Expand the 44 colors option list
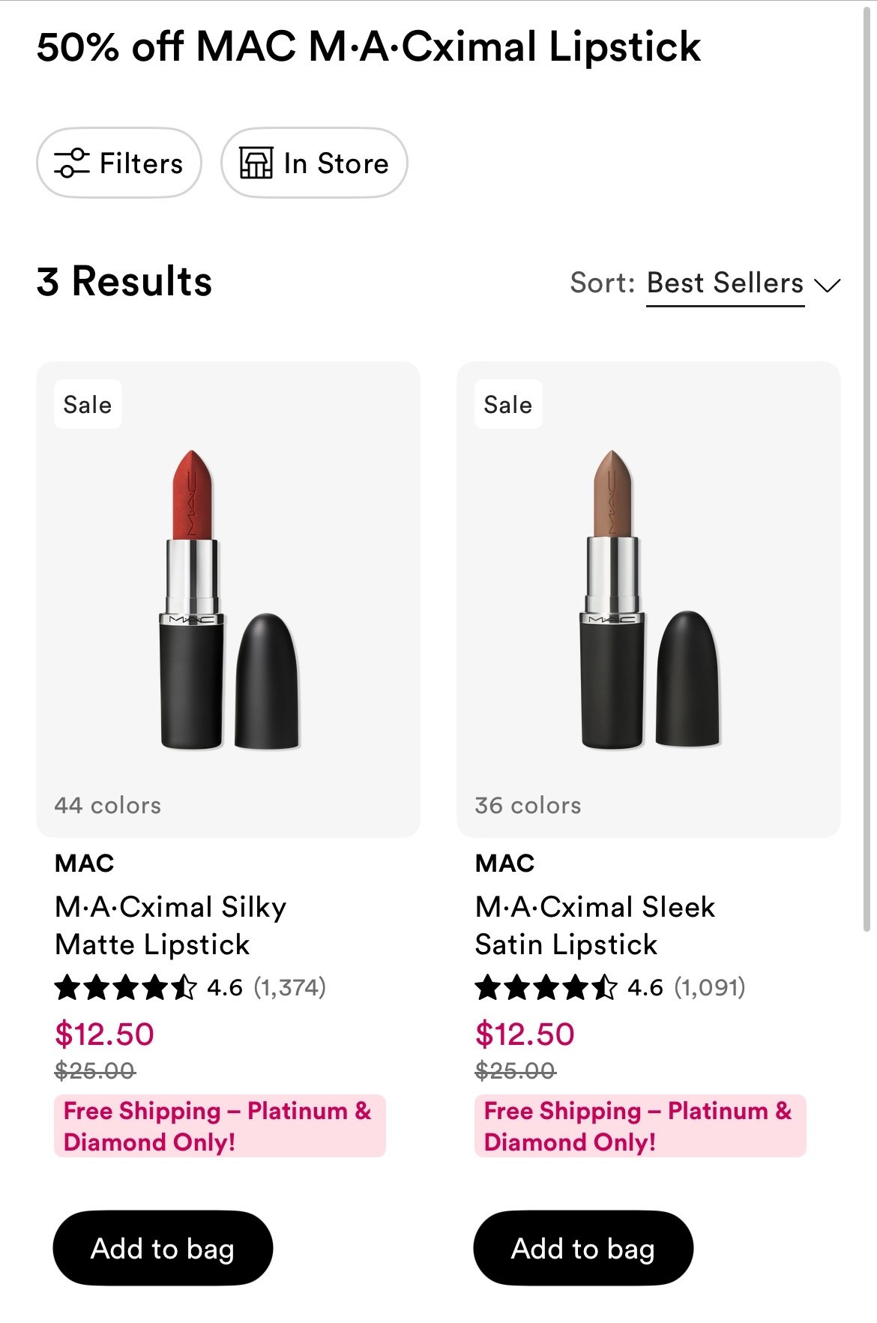The height and width of the screenshot is (1323, 877). pos(107,805)
